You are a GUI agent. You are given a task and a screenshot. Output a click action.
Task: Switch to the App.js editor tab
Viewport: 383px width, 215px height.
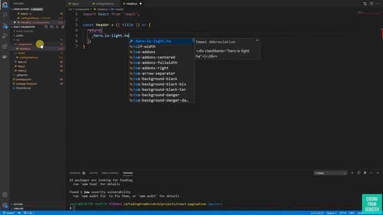75,4
